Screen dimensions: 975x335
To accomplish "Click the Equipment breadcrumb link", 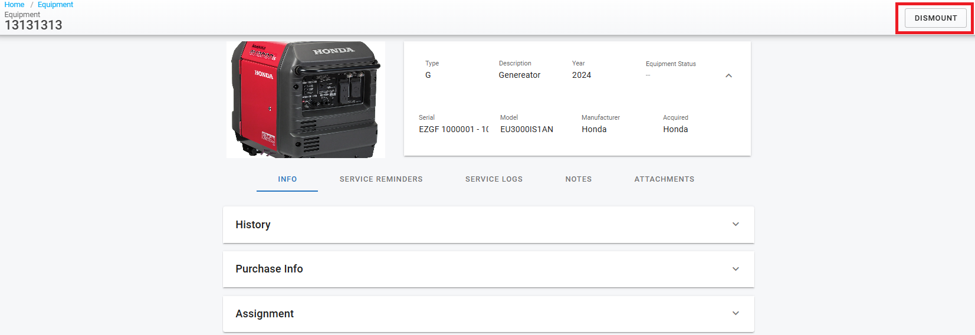I will (55, 5).
